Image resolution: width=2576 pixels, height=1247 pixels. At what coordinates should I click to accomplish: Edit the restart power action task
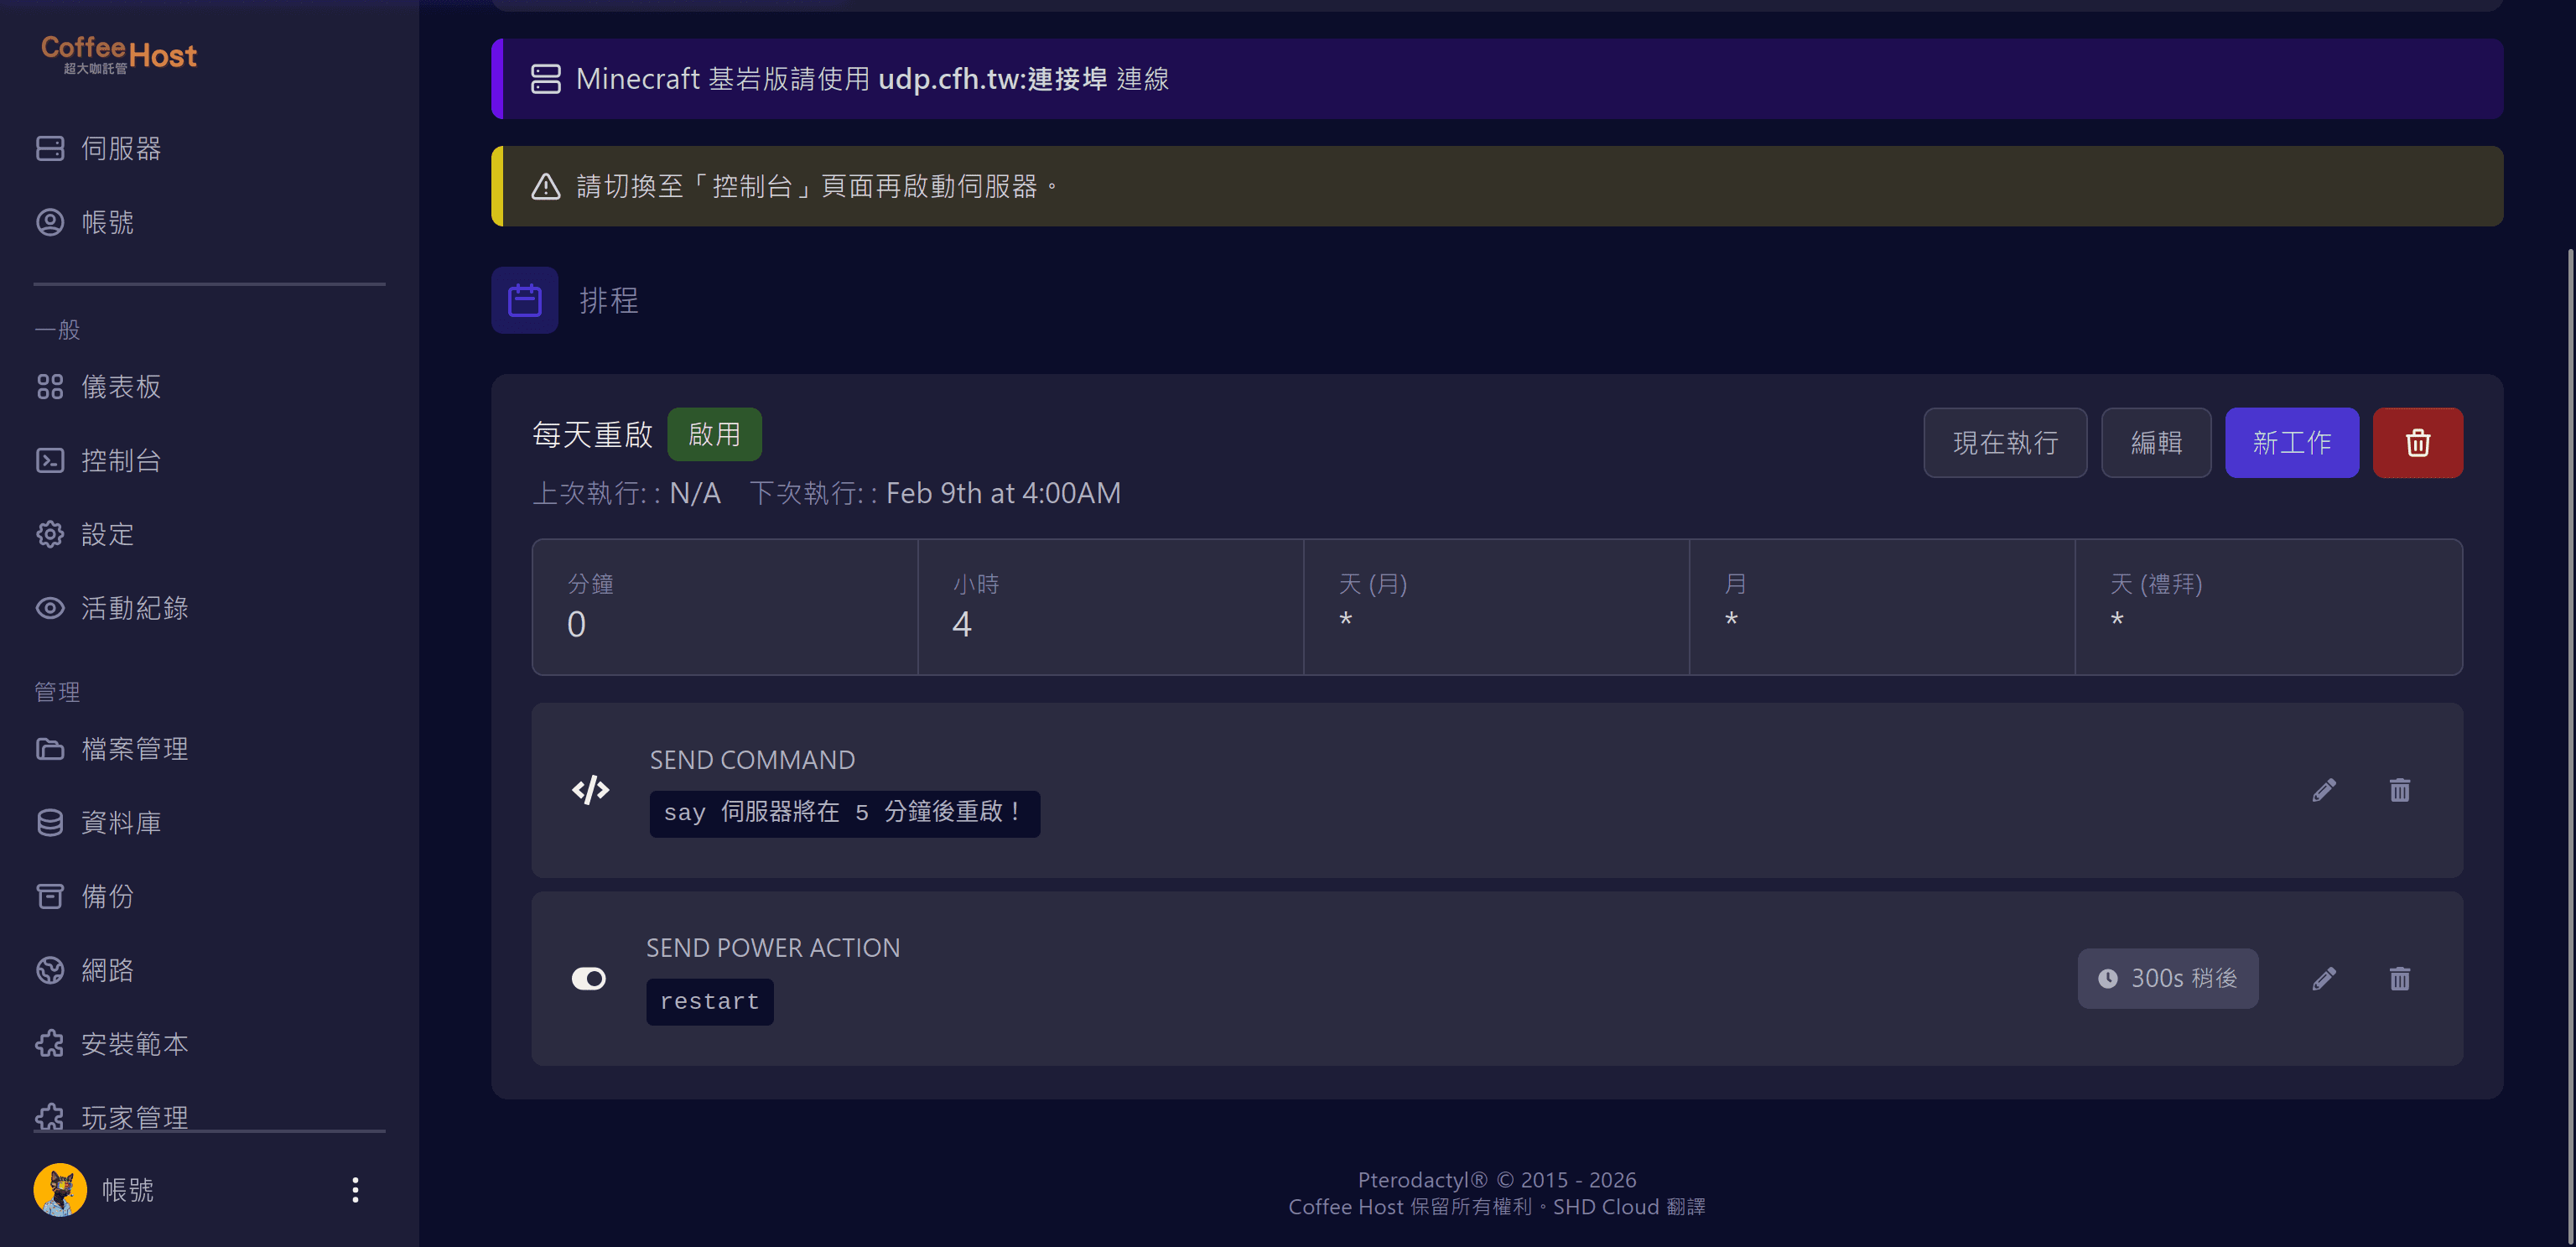click(2324, 978)
